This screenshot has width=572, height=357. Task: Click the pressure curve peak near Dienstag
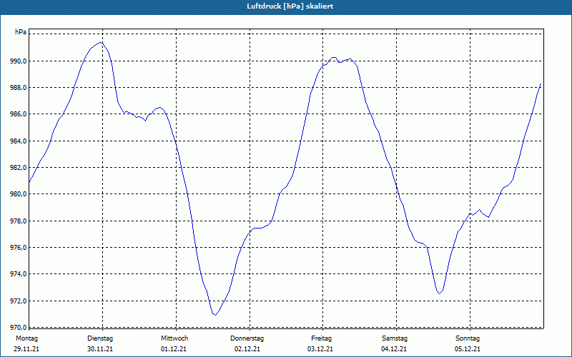pos(101,42)
